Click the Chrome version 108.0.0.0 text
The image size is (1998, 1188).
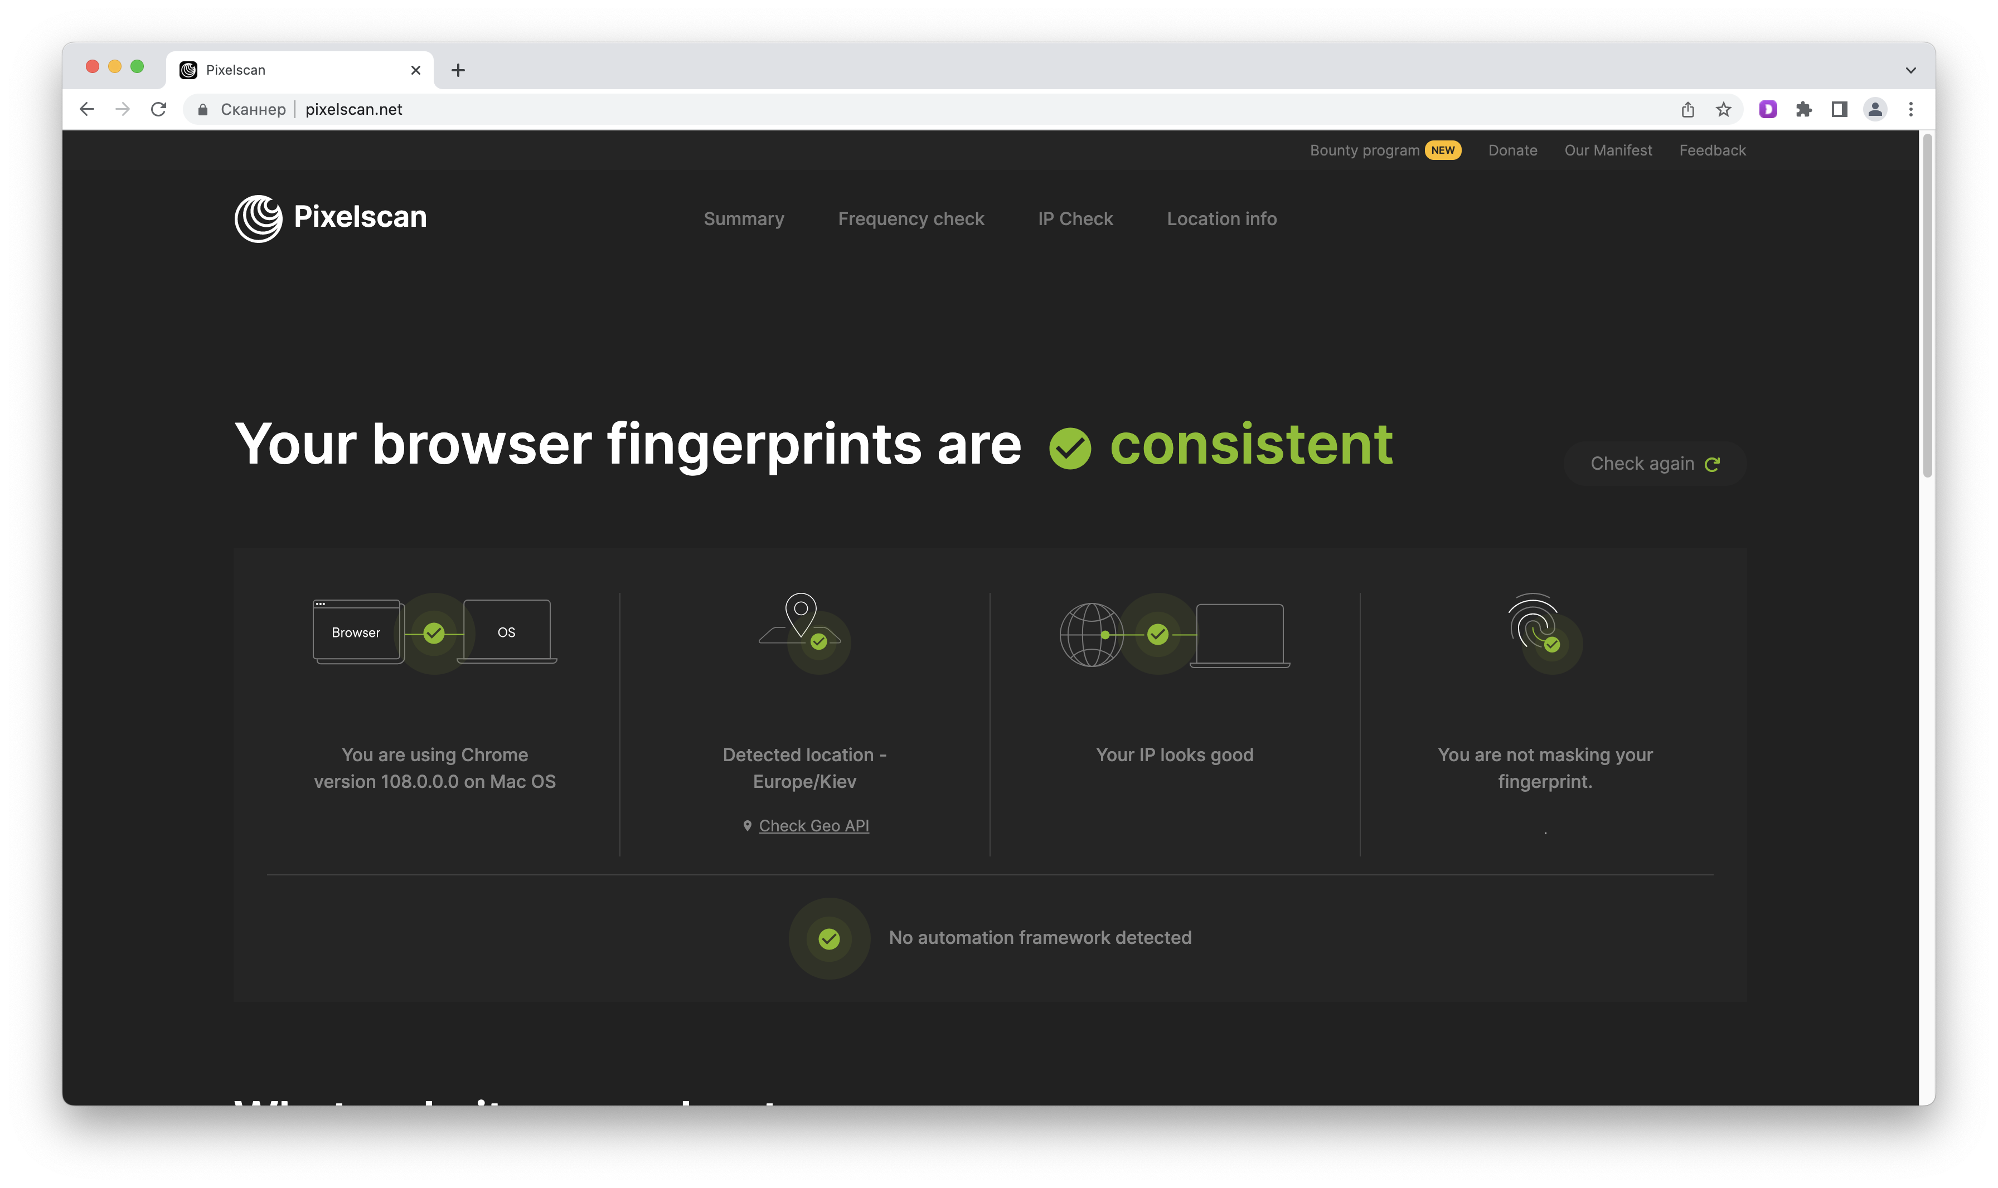[x=435, y=768]
